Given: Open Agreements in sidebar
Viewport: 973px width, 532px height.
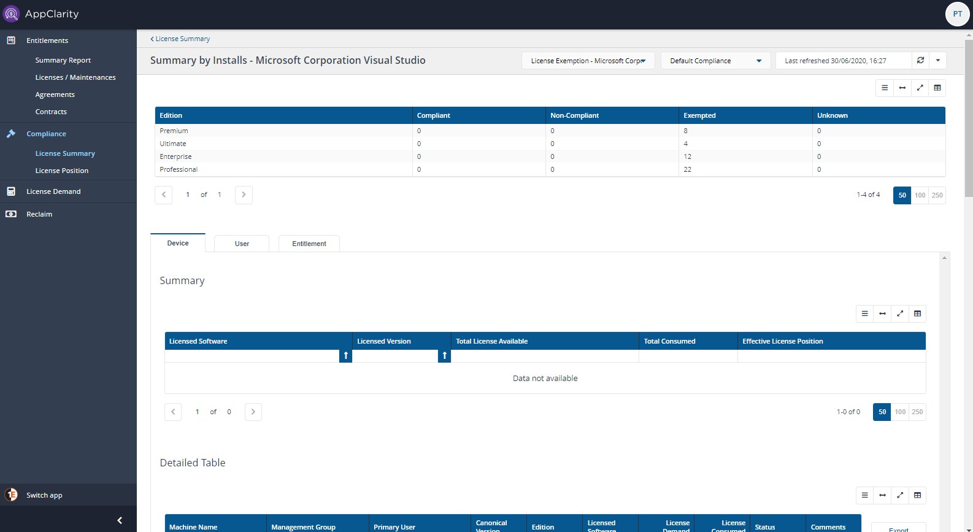Looking at the screenshot, I should pos(55,94).
